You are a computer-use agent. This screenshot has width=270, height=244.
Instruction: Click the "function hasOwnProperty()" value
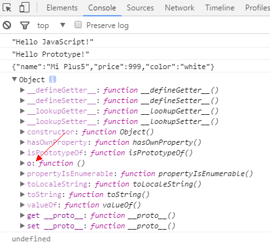tap(148, 142)
